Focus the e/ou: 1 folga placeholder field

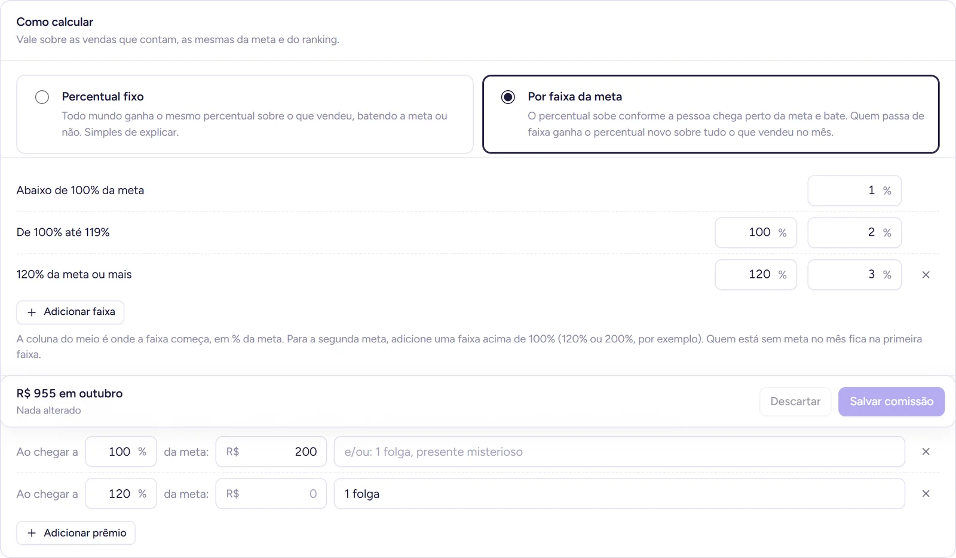click(620, 452)
